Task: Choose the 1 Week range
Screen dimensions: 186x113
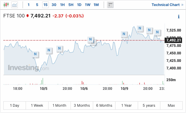Action: click(37, 105)
